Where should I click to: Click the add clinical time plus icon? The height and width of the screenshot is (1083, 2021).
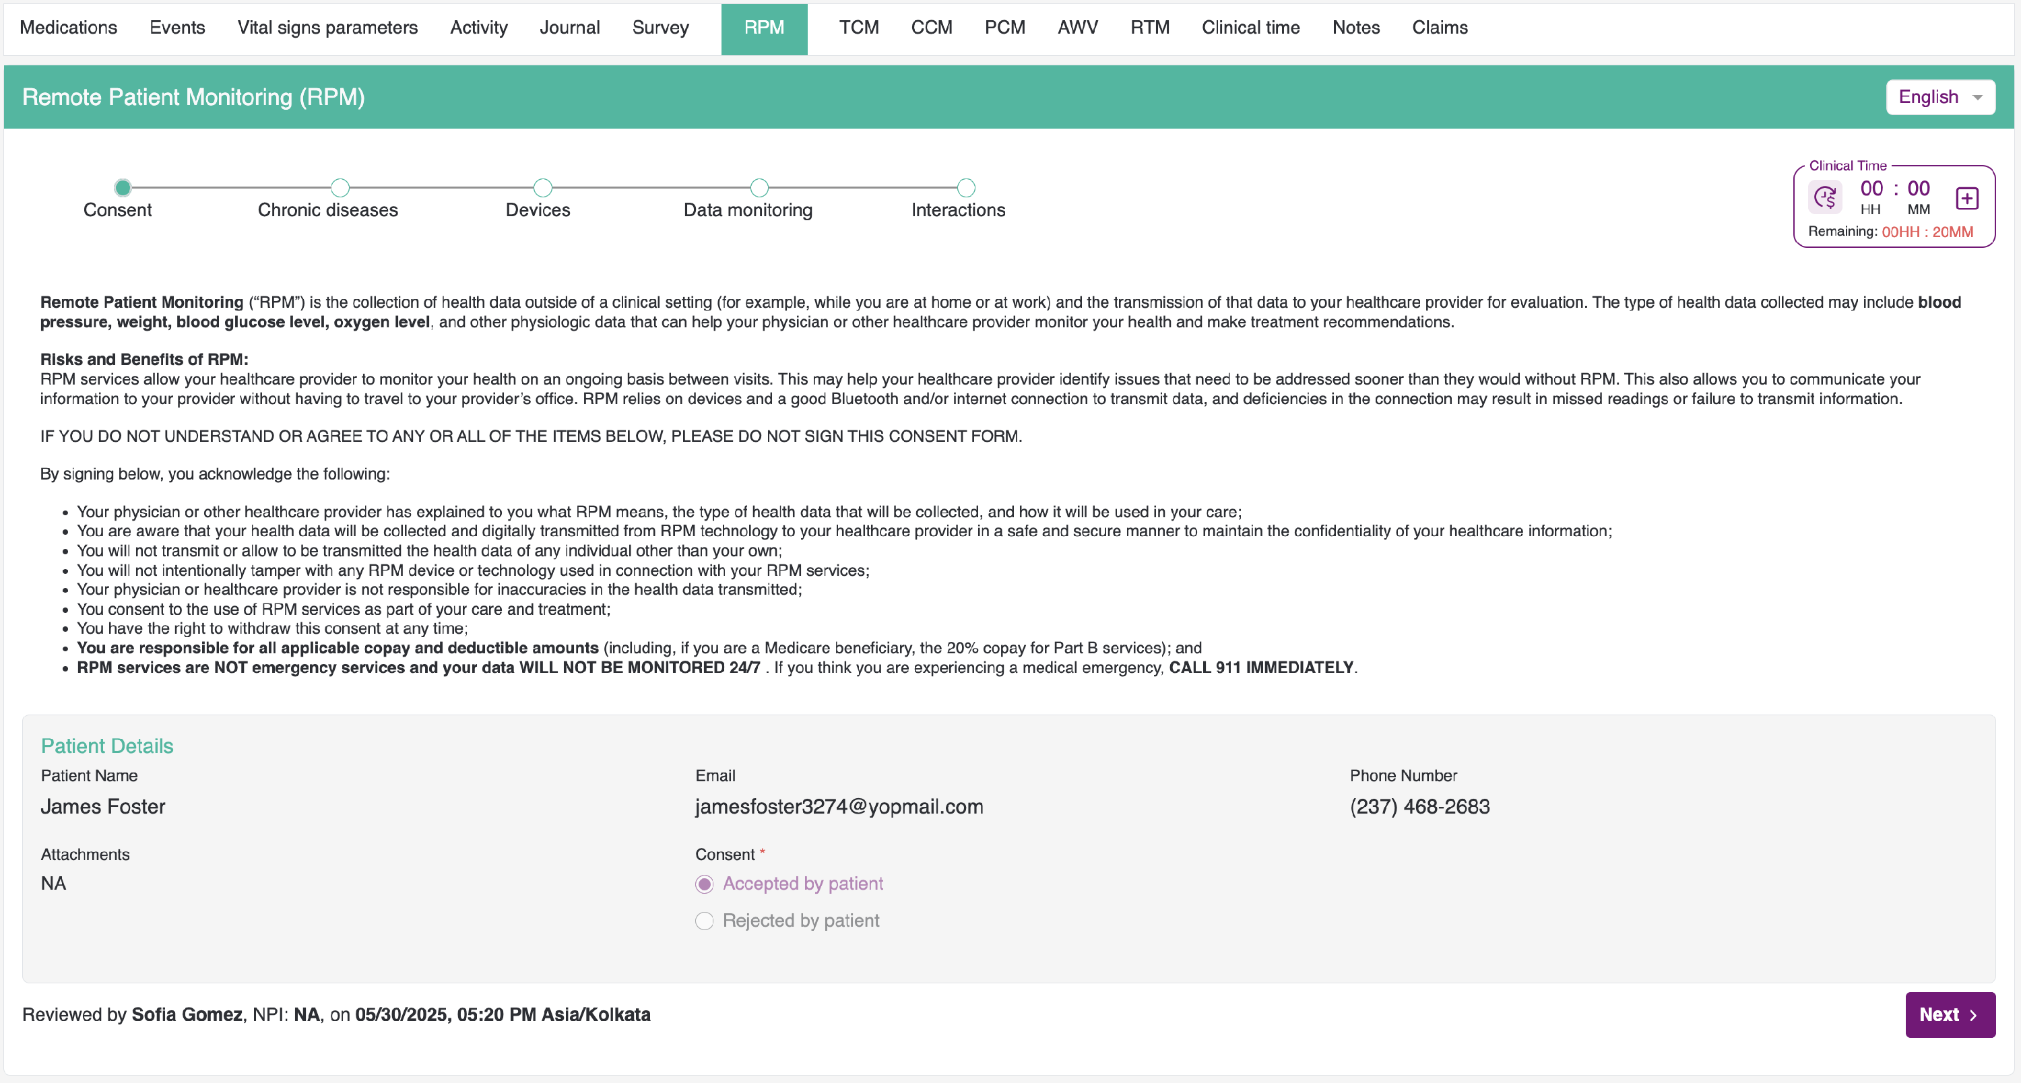coord(1967,199)
